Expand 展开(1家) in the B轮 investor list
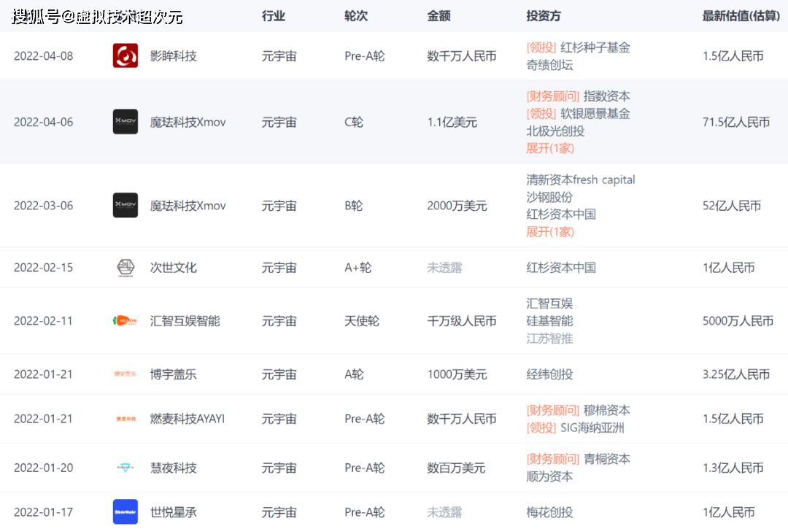Viewport: 788px width, 529px height. click(549, 231)
